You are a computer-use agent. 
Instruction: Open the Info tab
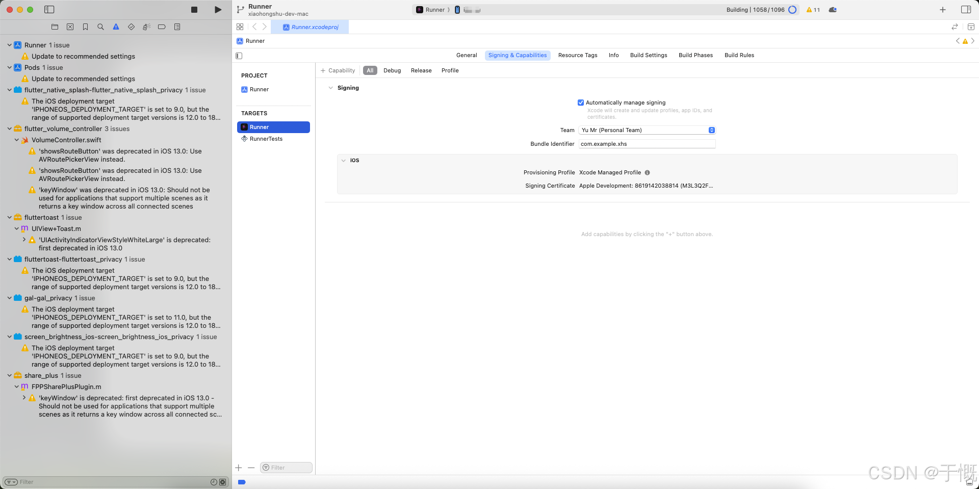click(613, 56)
